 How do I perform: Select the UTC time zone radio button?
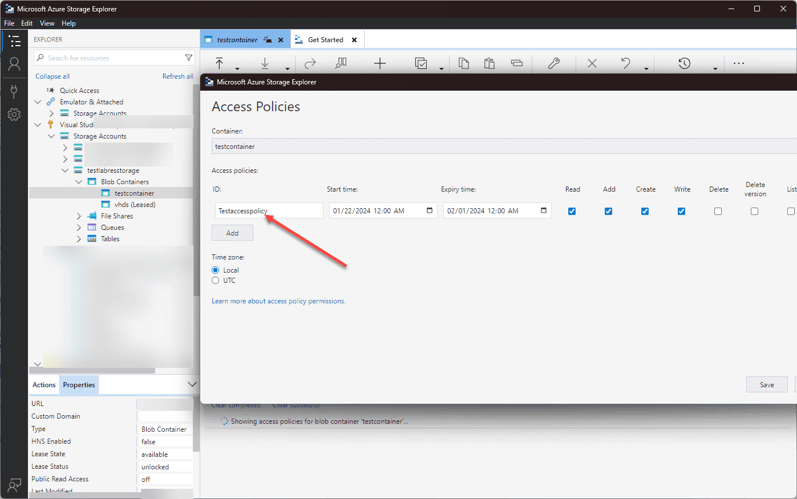click(215, 280)
